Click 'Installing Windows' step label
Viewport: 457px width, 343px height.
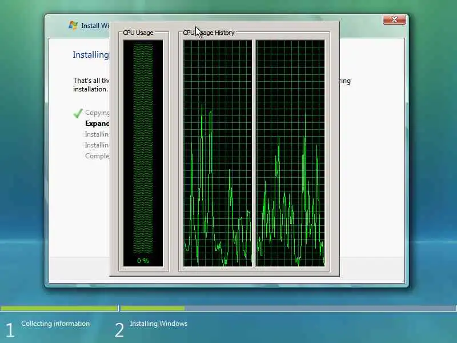pos(159,324)
